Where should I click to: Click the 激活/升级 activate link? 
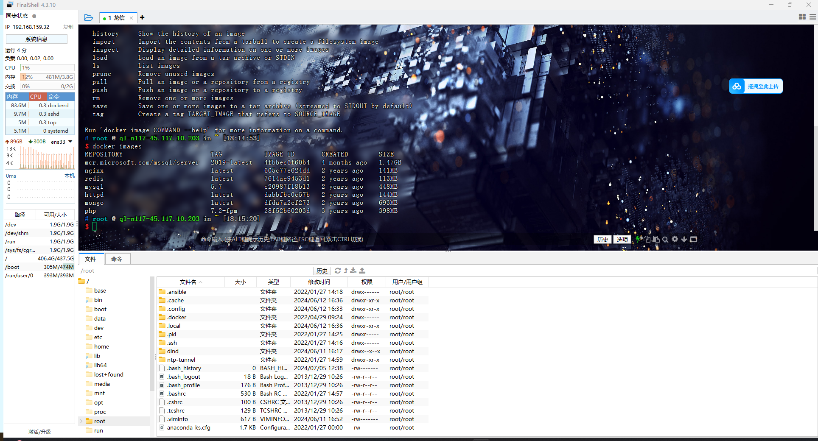(x=39, y=432)
